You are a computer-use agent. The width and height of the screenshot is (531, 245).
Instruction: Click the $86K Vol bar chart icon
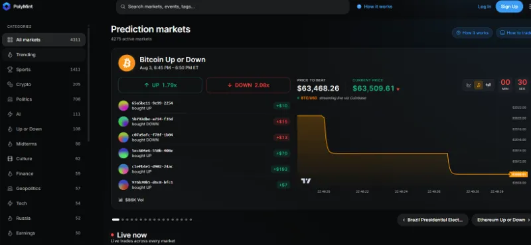(x=121, y=200)
